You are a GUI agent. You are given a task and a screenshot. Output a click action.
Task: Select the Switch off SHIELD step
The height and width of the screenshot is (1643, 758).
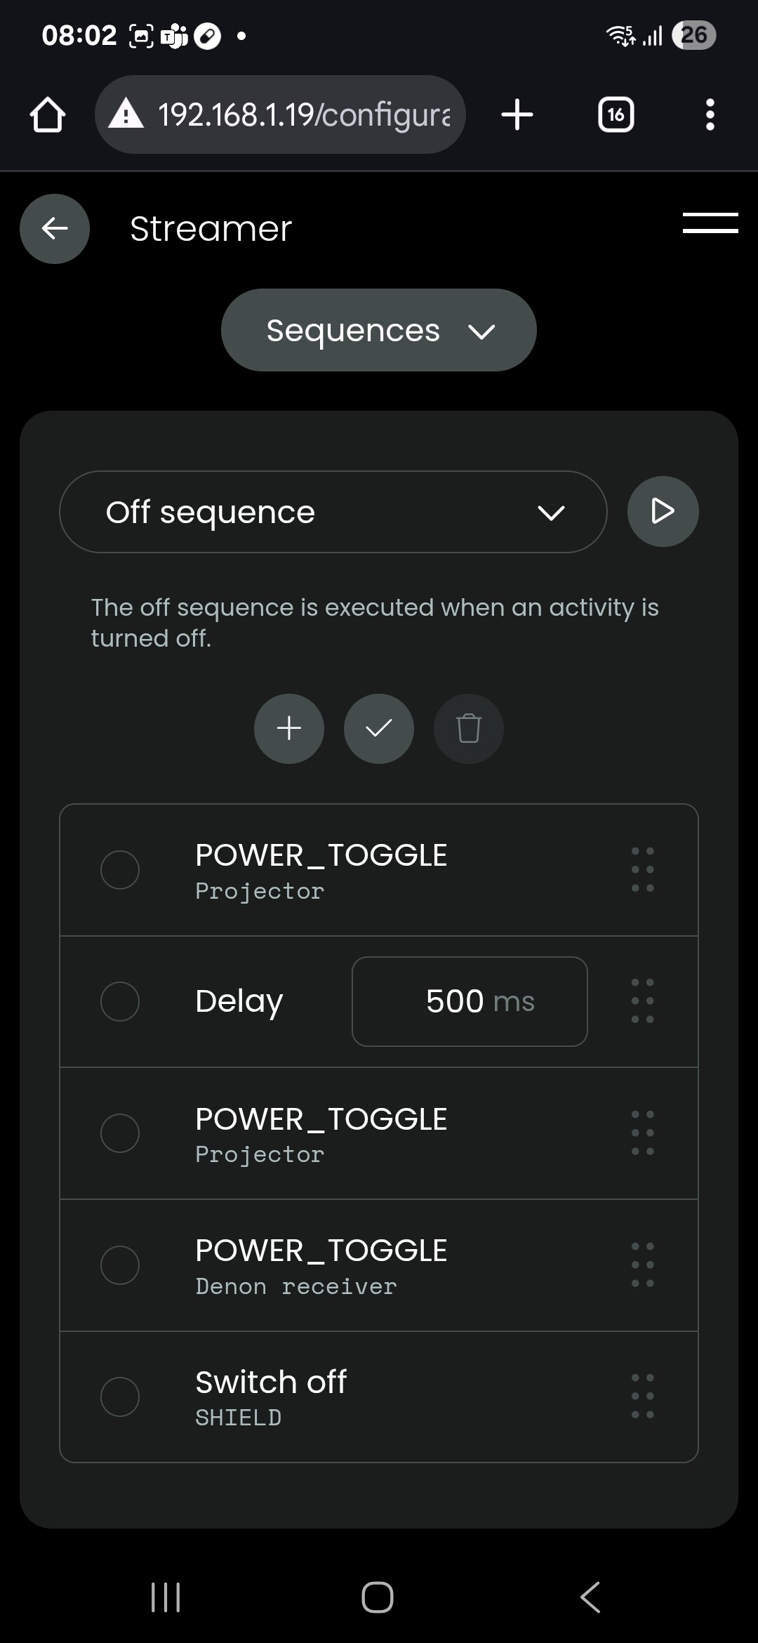(120, 1397)
